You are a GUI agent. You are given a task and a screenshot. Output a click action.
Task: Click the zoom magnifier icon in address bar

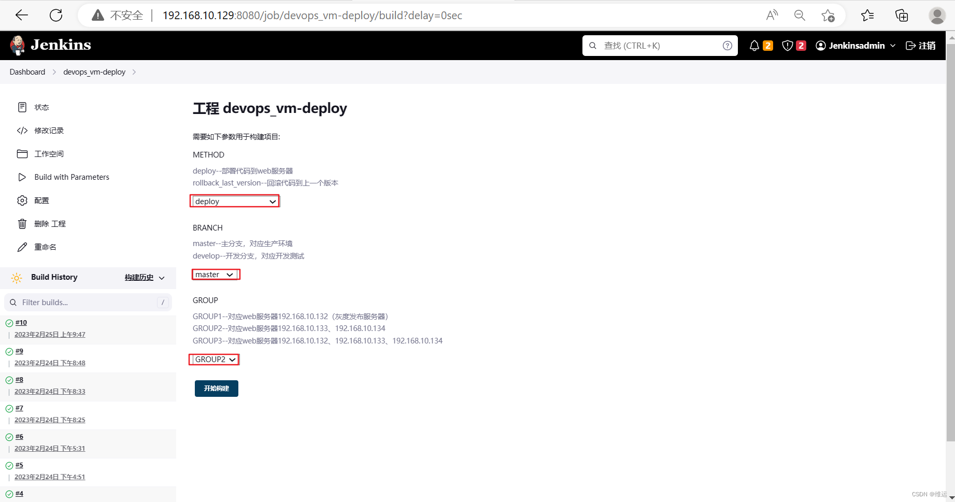point(800,16)
